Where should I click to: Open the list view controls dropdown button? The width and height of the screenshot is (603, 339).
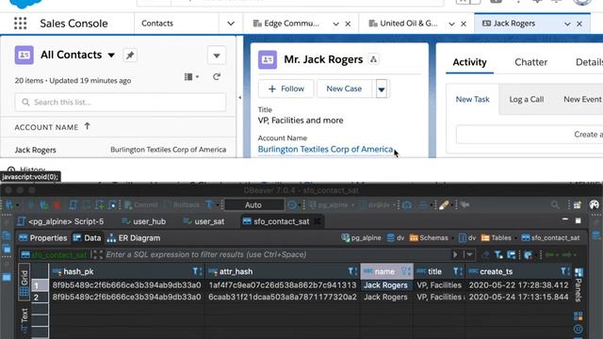tap(217, 56)
